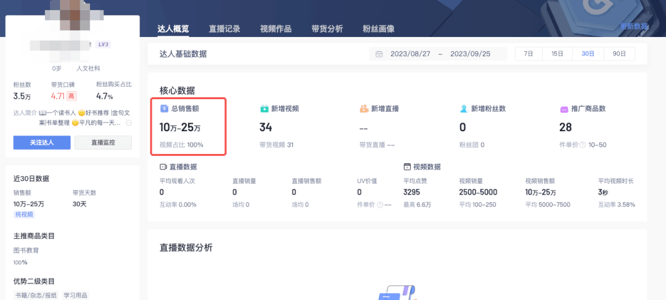
Task: Click the 视频数据 film icon
Action: click(x=407, y=167)
